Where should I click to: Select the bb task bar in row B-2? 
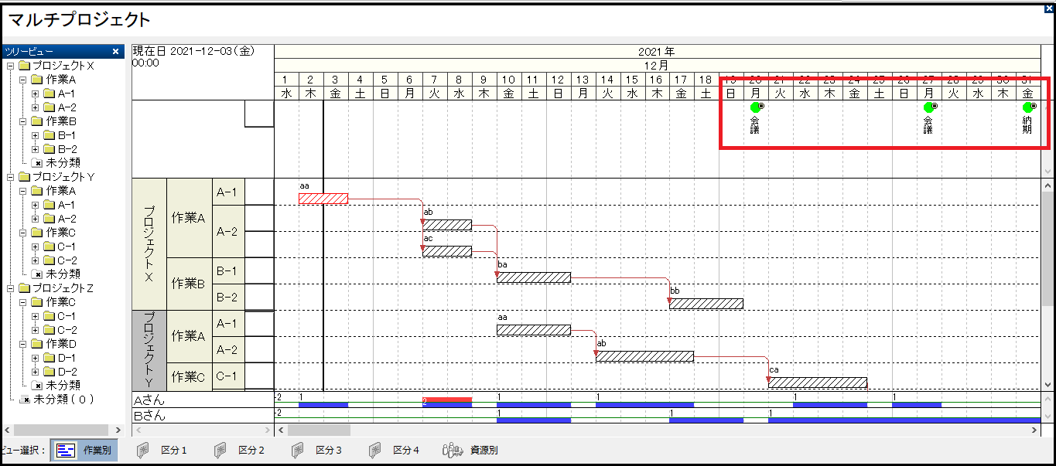706,304
